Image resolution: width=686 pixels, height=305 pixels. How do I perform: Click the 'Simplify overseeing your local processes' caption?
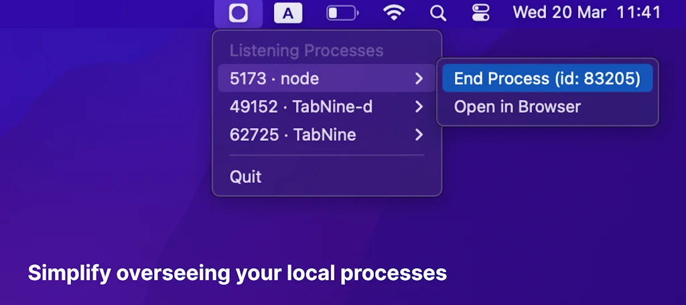tap(237, 273)
